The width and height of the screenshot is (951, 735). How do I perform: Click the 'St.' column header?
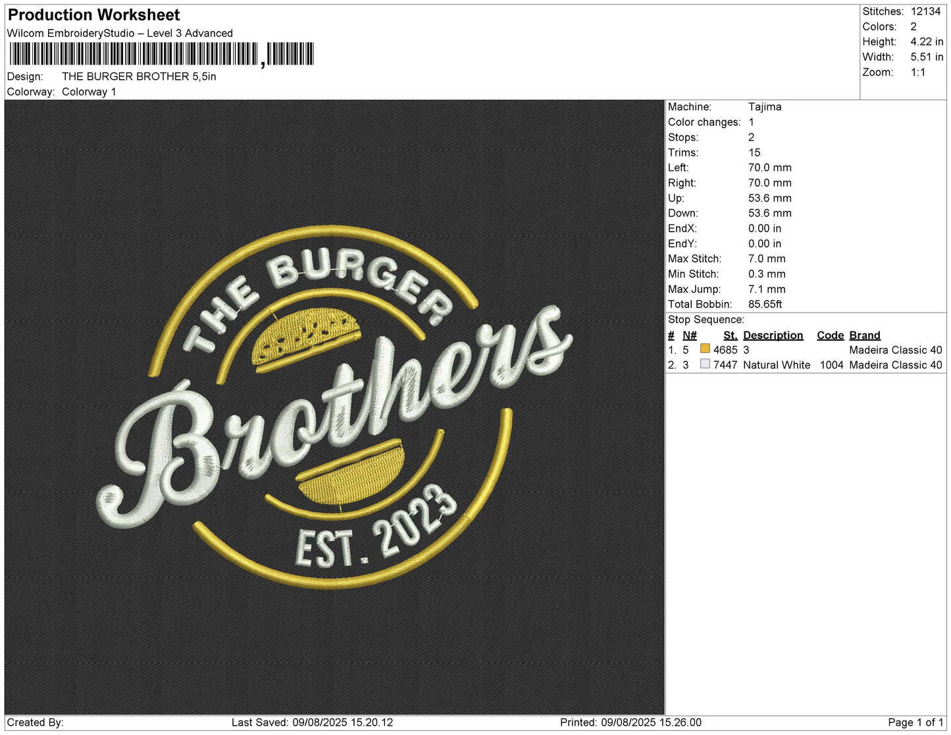point(731,335)
